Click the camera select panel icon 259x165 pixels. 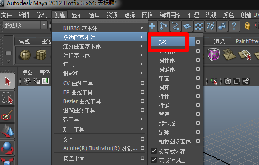[x=27, y=81]
